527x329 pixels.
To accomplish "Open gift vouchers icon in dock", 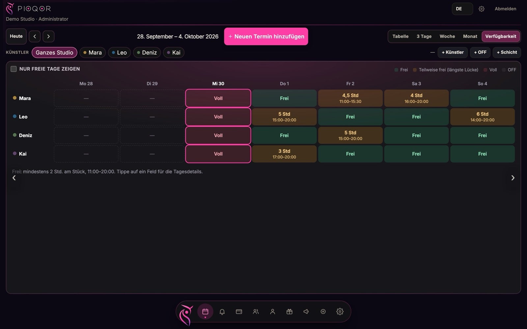I will coord(289,311).
